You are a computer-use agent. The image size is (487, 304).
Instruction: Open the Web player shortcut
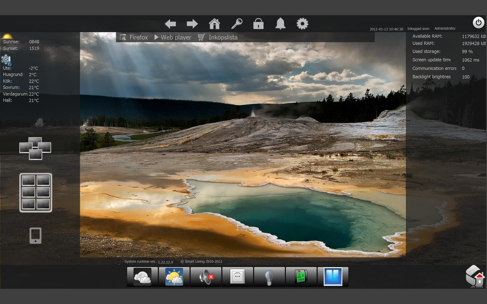point(173,37)
